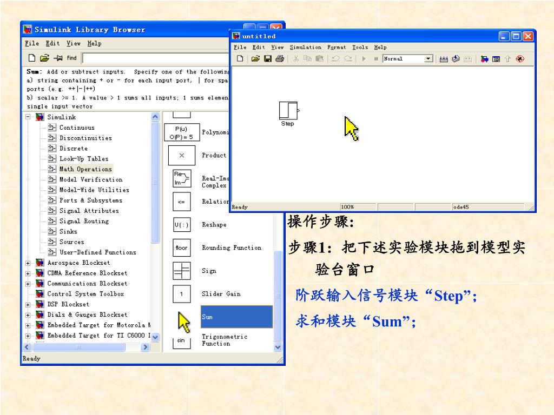This screenshot has width=554, height=415.
Task: Toggle the Model Browser icon
Action: [x=496, y=59]
